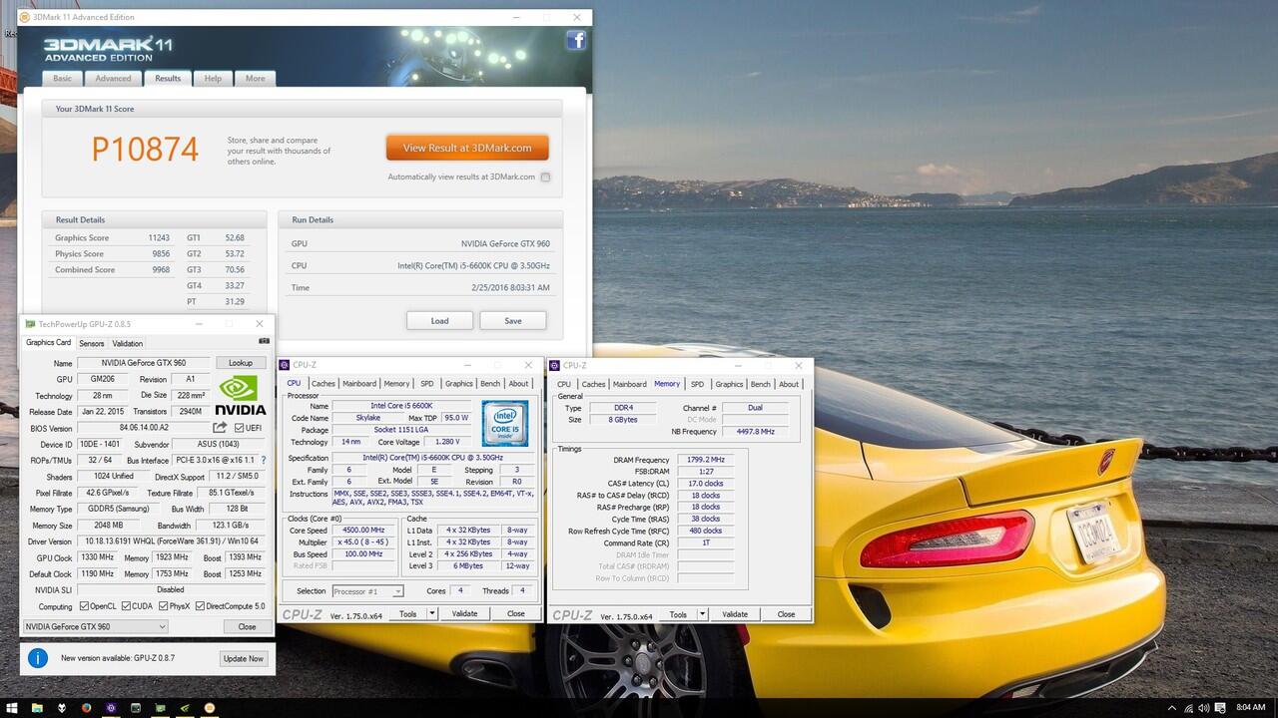Image resolution: width=1278 pixels, height=718 pixels.
Task: Click Close button in CPU-Z Memory window
Action: point(786,614)
